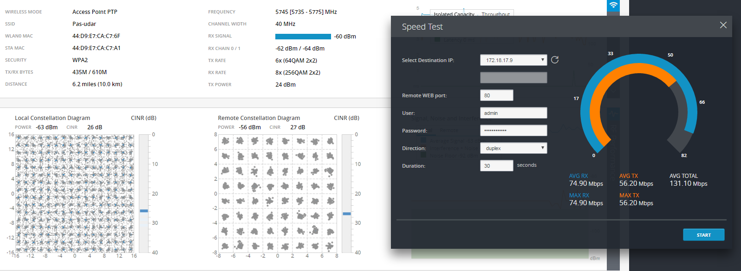Click the TX/RX bytes value "435M / 610M"

pos(90,72)
